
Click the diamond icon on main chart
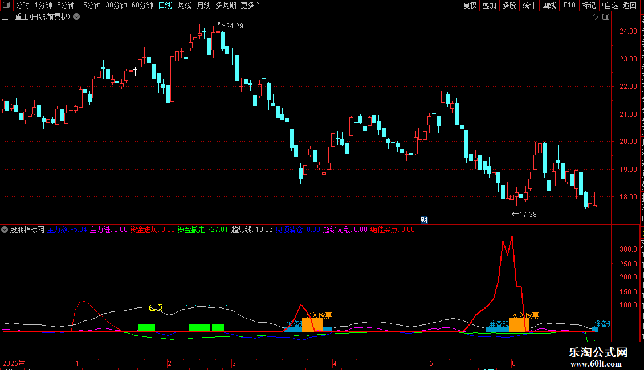click(x=595, y=17)
